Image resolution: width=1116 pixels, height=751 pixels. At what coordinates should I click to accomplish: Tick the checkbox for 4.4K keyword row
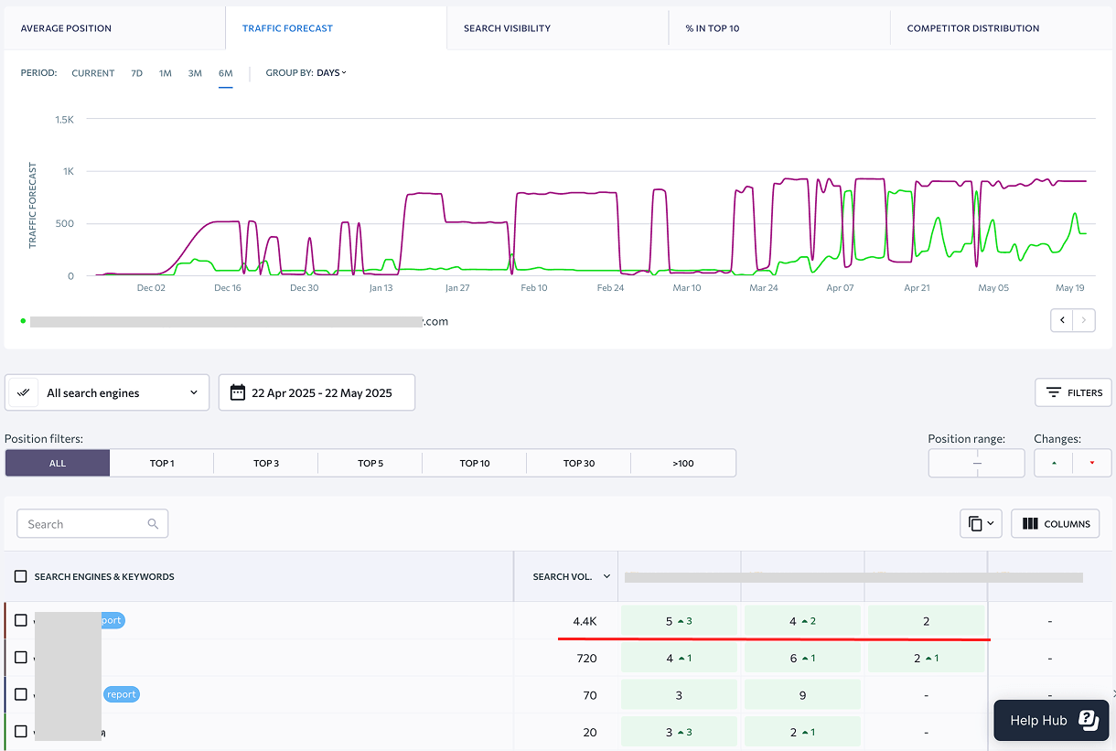pos(21,620)
